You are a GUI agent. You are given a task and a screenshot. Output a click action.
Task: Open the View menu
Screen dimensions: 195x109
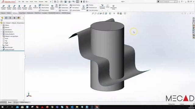[27, 2]
